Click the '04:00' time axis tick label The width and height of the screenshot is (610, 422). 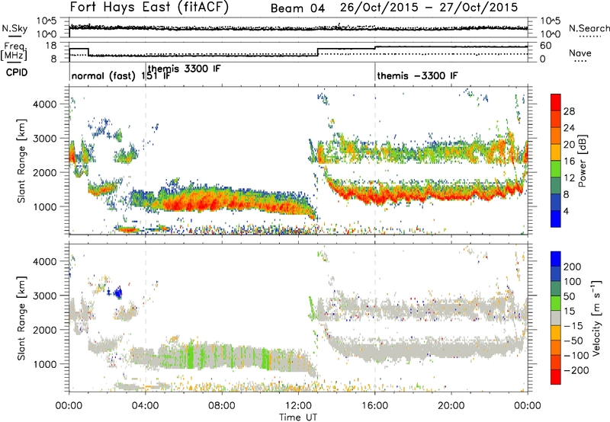tap(146, 406)
